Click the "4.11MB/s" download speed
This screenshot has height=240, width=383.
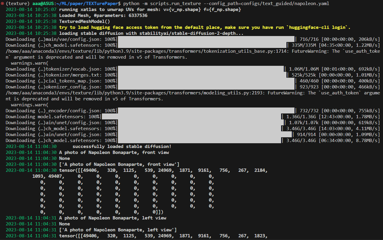point(367,129)
